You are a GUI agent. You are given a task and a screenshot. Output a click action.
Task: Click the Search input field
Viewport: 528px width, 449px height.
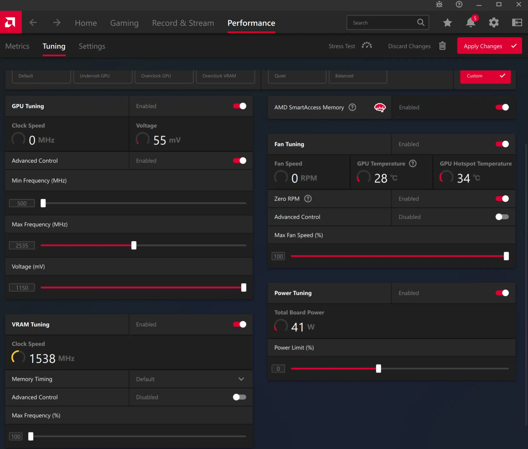point(388,23)
